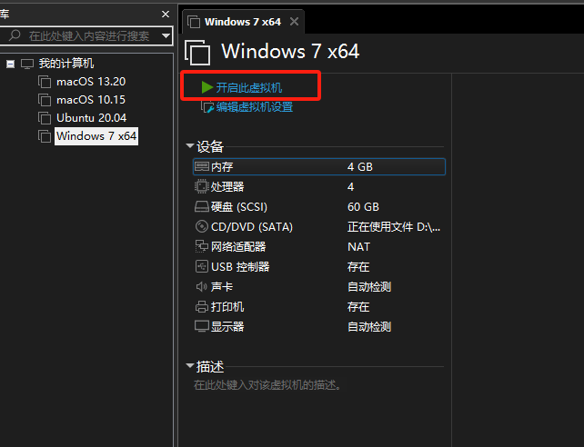
Task: Select Ubuntu 20.04 in the library
Action: (x=91, y=118)
